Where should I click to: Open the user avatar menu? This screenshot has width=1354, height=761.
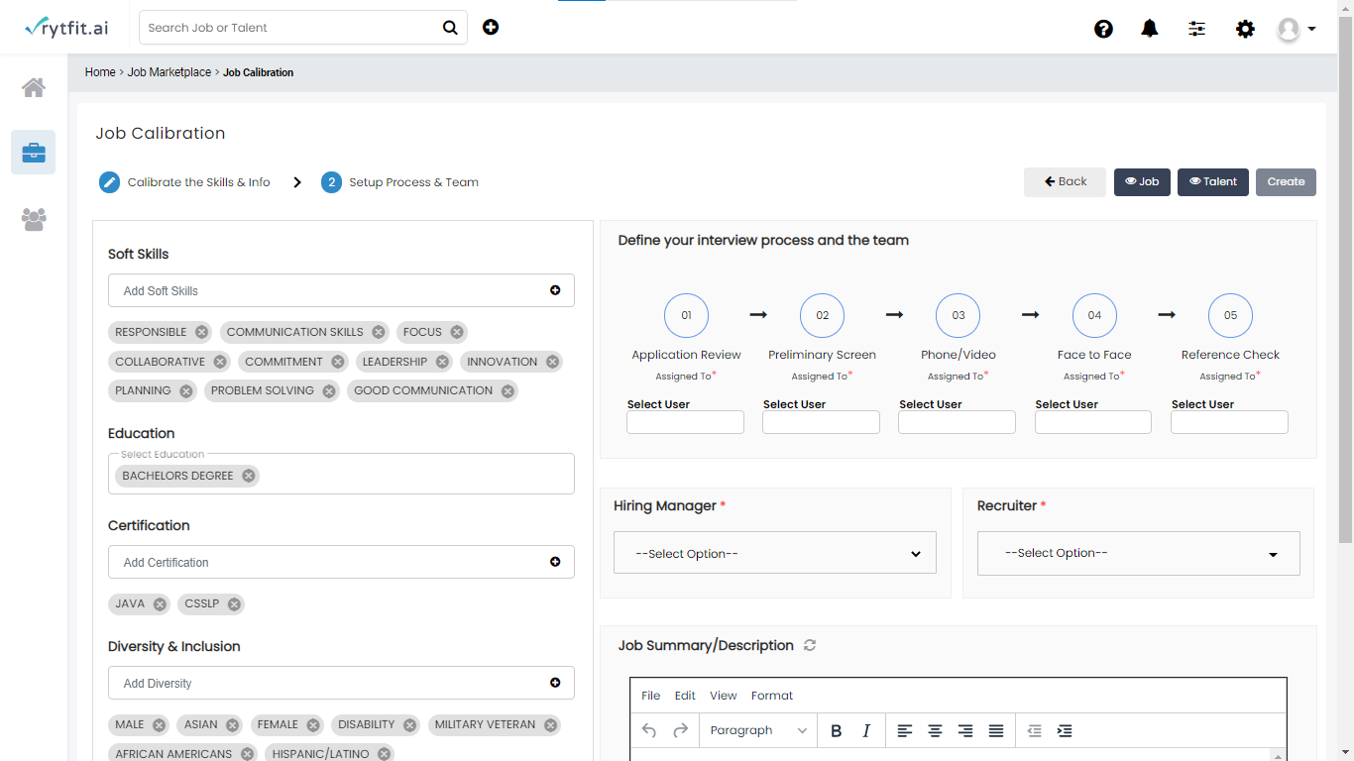(1297, 29)
